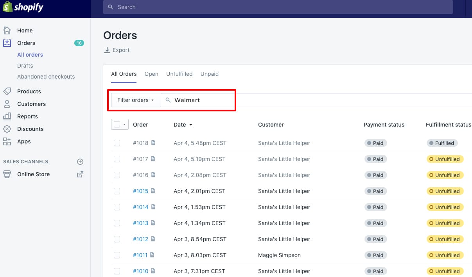View Online Store external link icon

click(x=80, y=174)
